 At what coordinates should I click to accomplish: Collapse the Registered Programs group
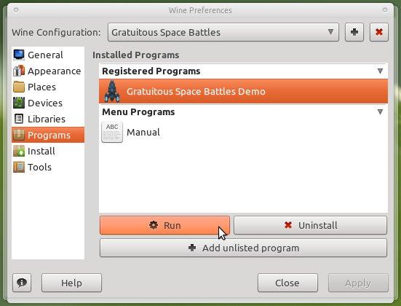380,71
